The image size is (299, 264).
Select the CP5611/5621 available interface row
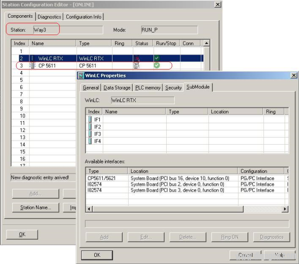(187, 179)
